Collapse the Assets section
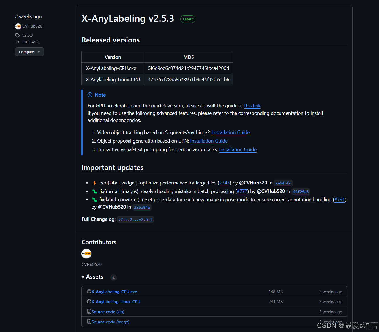The height and width of the screenshot is (332, 379). click(92, 277)
